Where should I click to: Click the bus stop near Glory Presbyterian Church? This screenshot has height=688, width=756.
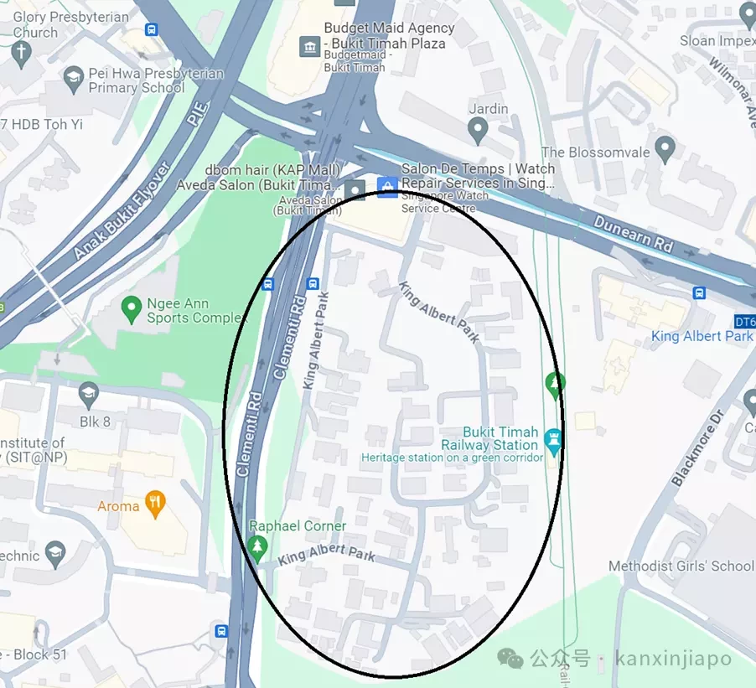[x=152, y=30]
